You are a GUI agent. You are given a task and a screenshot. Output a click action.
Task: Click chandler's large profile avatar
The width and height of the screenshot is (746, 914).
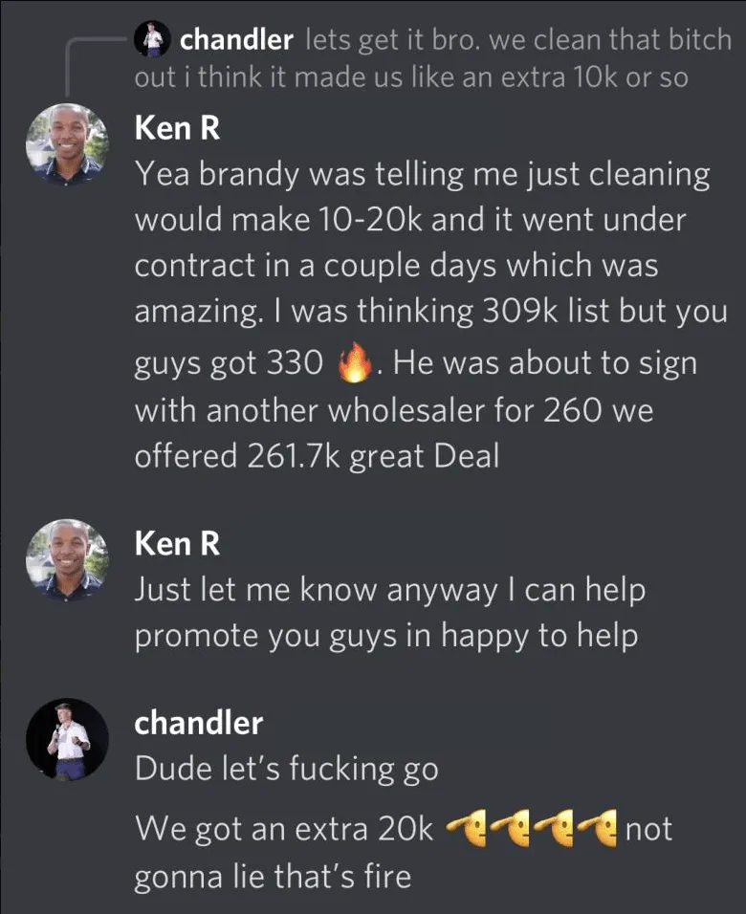(x=67, y=739)
